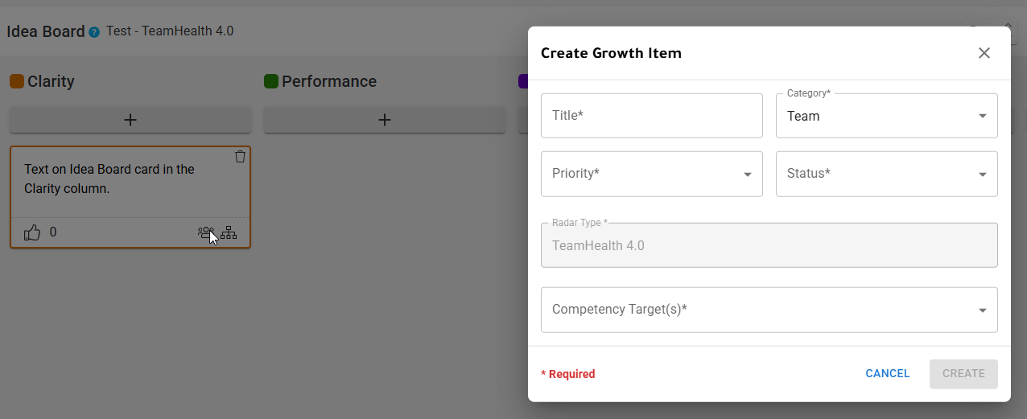The width and height of the screenshot is (1027, 419).
Task: Close the Create Growth Item dialog
Action: click(x=984, y=53)
